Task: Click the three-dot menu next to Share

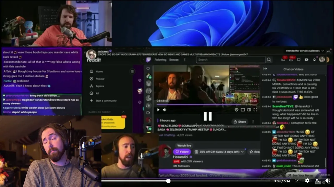Action: coord(253,122)
